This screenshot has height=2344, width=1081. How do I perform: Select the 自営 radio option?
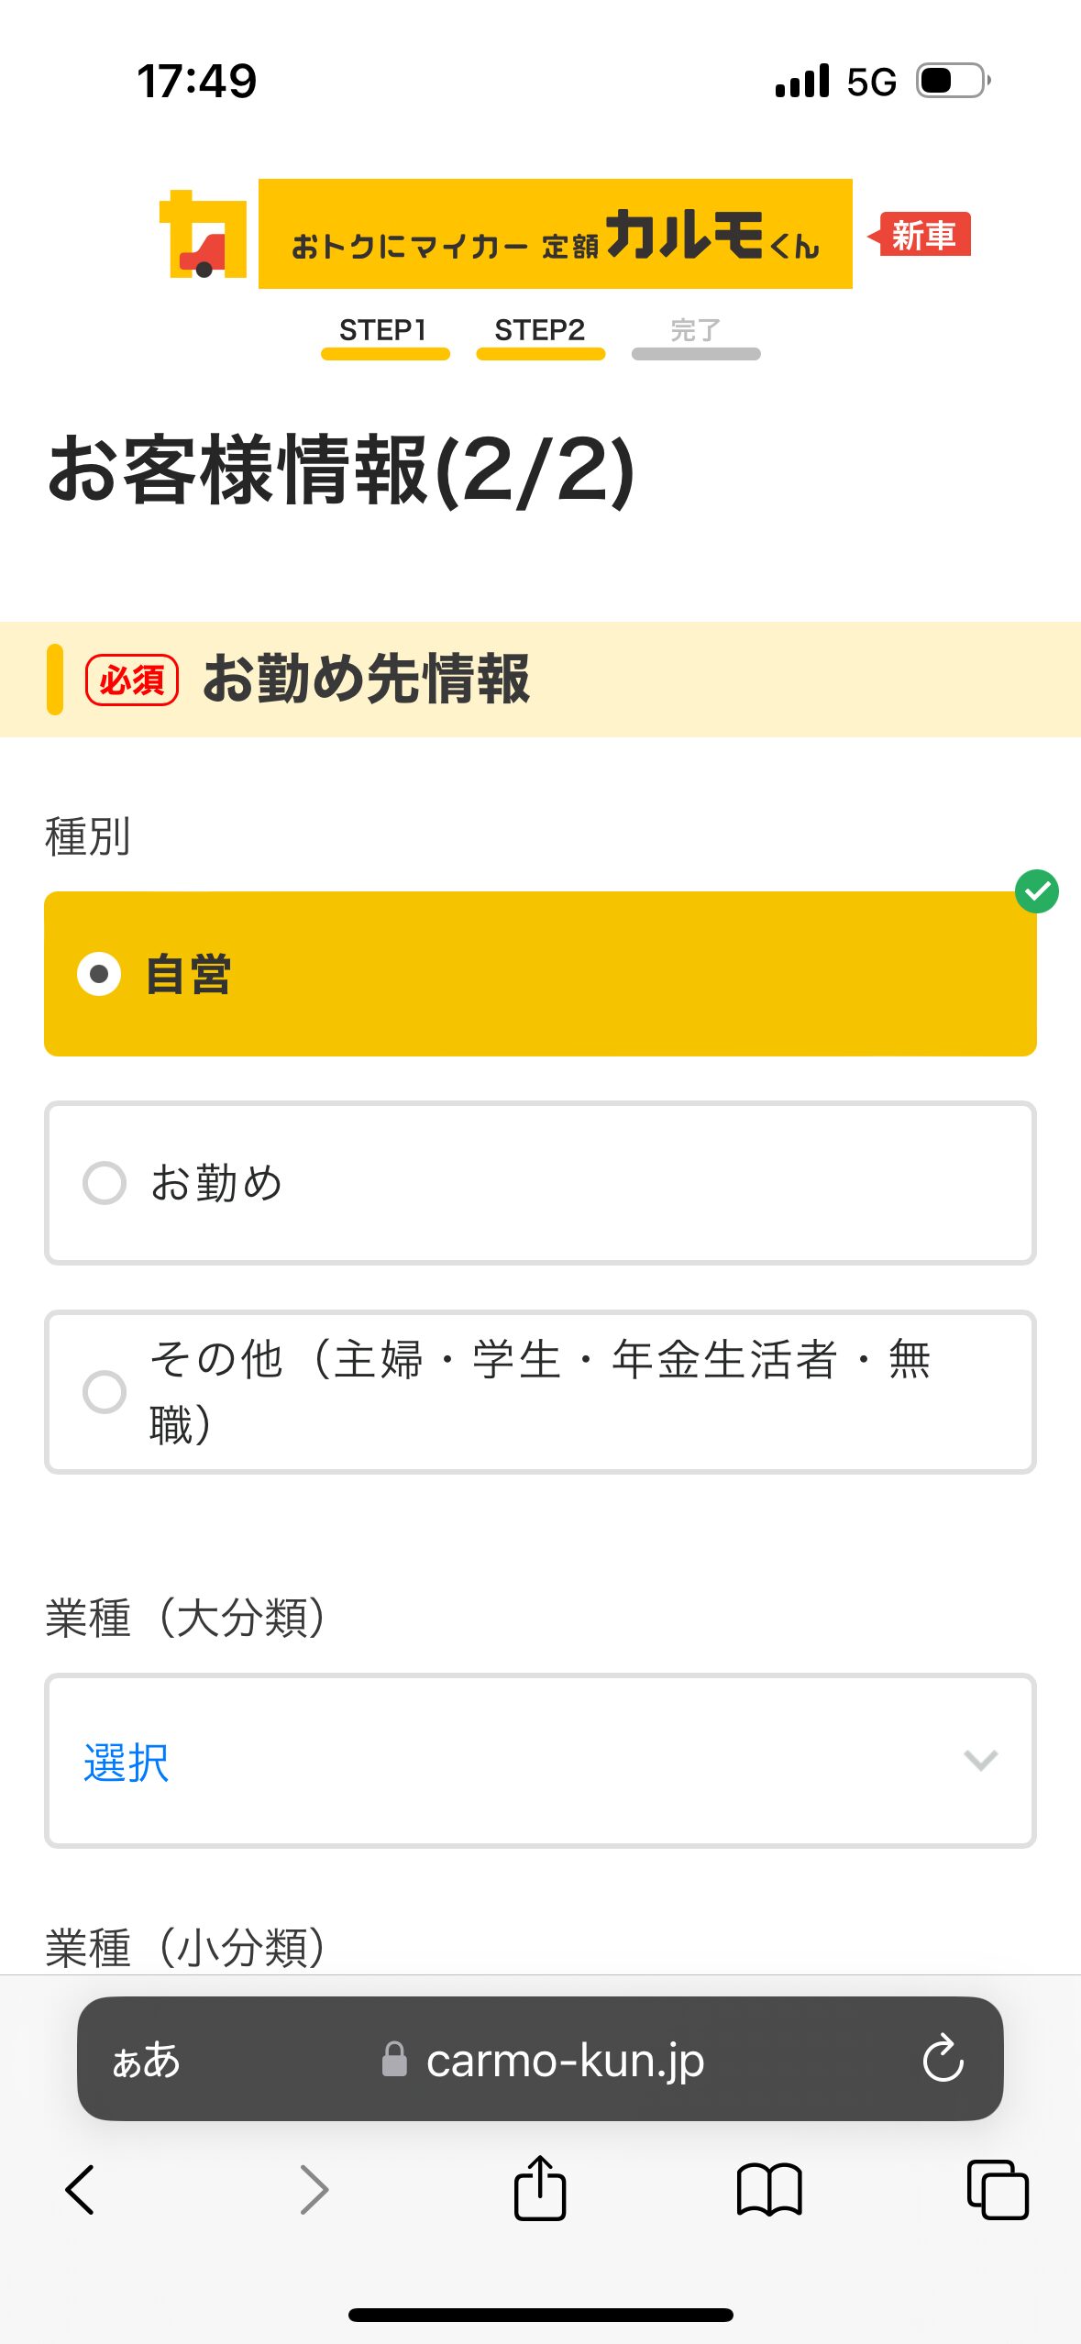tap(540, 974)
